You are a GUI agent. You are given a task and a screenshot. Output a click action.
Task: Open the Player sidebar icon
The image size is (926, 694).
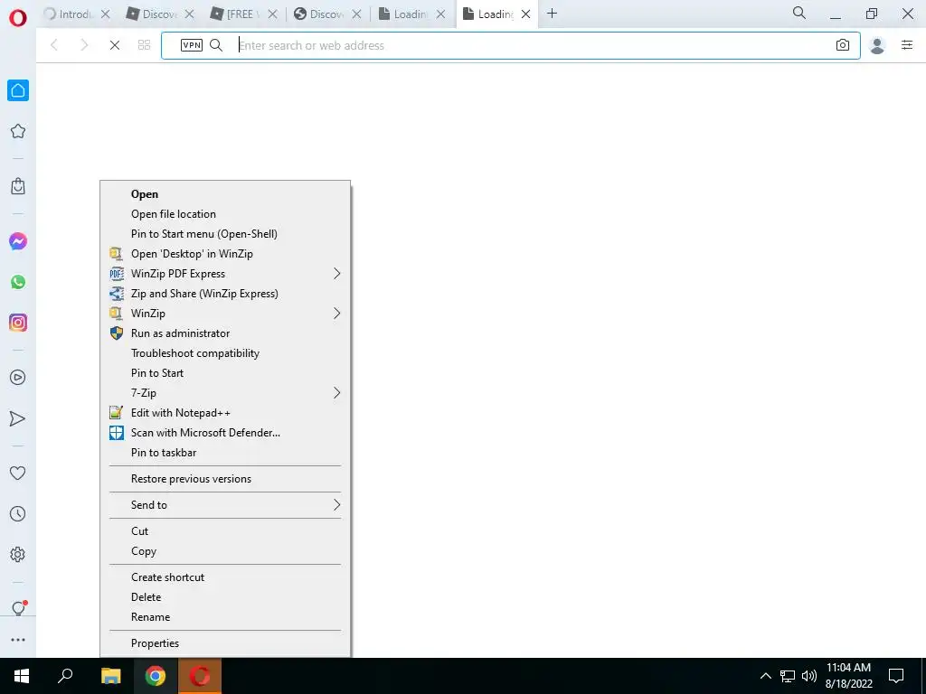click(x=18, y=378)
